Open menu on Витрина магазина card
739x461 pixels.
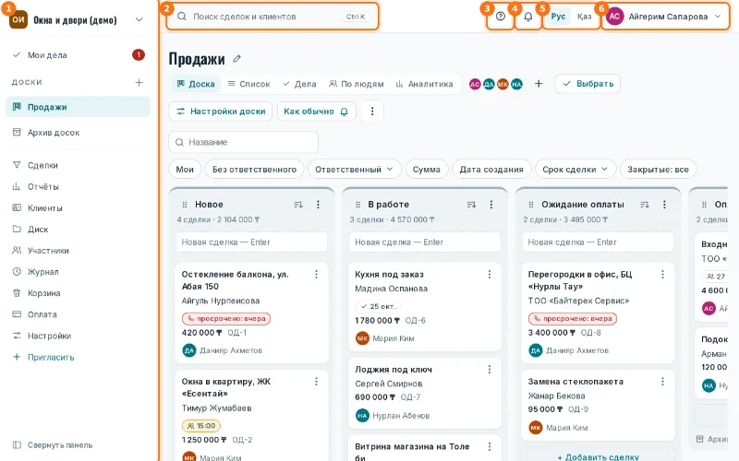pyautogui.click(x=490, y=446)
